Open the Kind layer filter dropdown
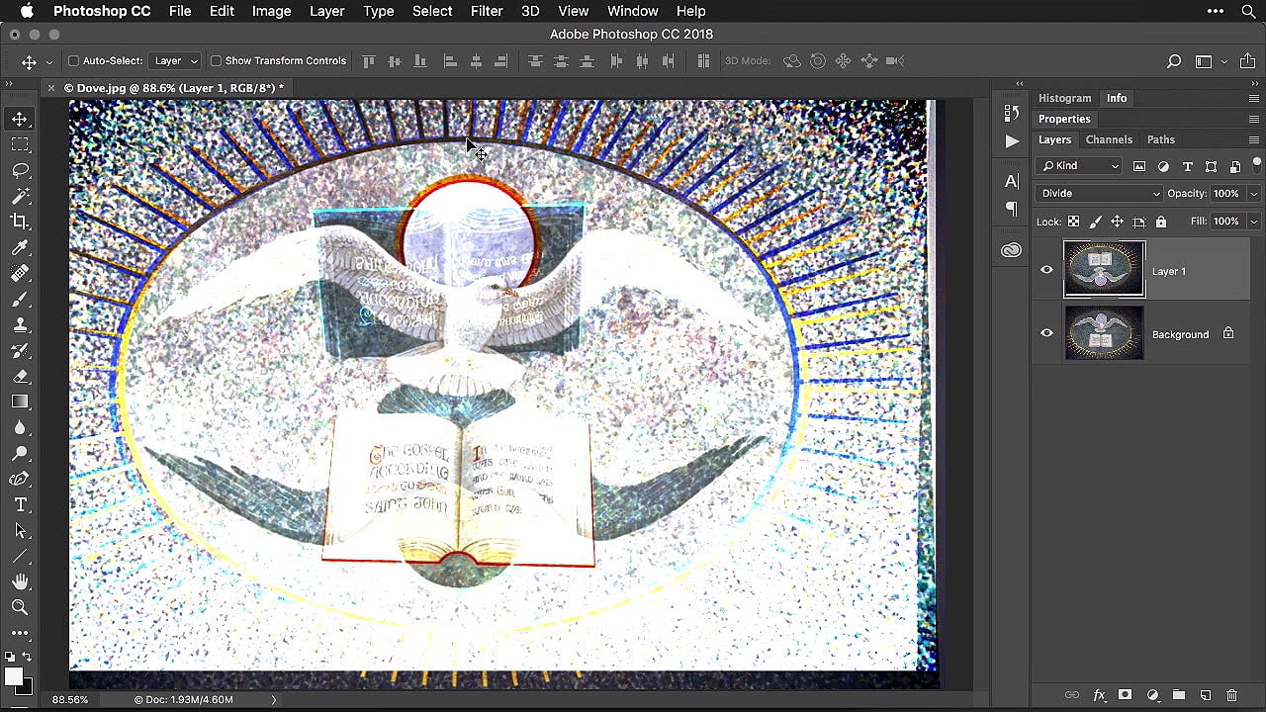1266x712 pixels. pyautogui.click(x=1079, y=166)
